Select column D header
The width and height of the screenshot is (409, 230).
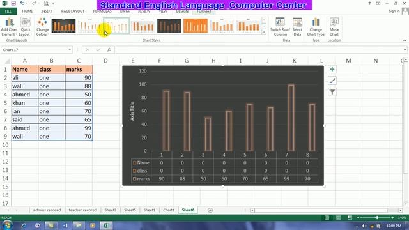(x=105, y=61)
